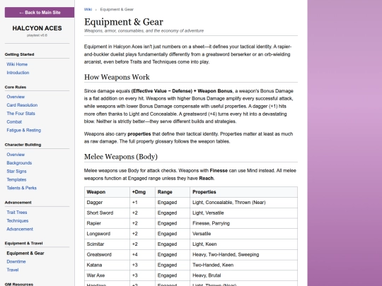Select the War Axe table cell
The width and height of the screenshot is (382, 286).
(108, 275)
